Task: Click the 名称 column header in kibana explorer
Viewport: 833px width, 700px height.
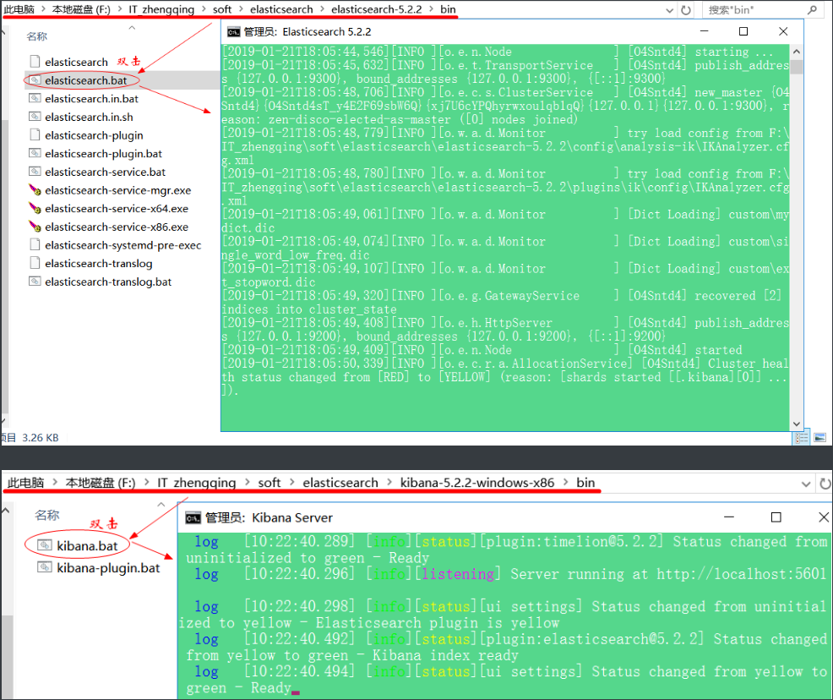Action: [x=47, y=515]
